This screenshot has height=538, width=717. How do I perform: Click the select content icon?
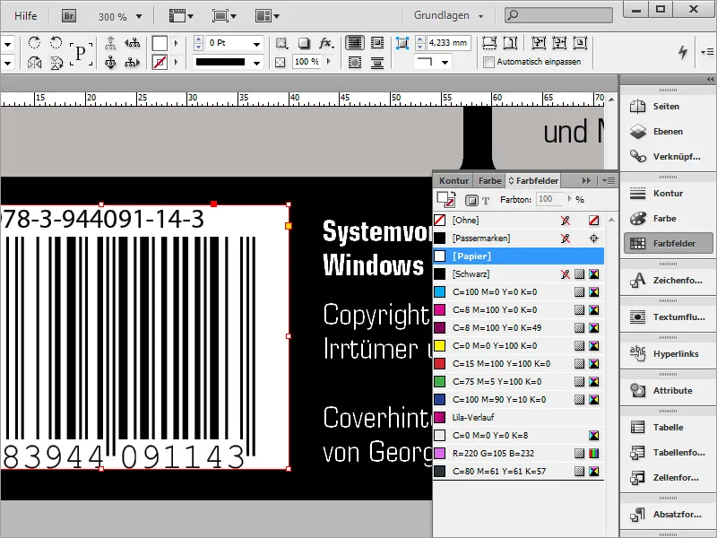click(110, 62)
